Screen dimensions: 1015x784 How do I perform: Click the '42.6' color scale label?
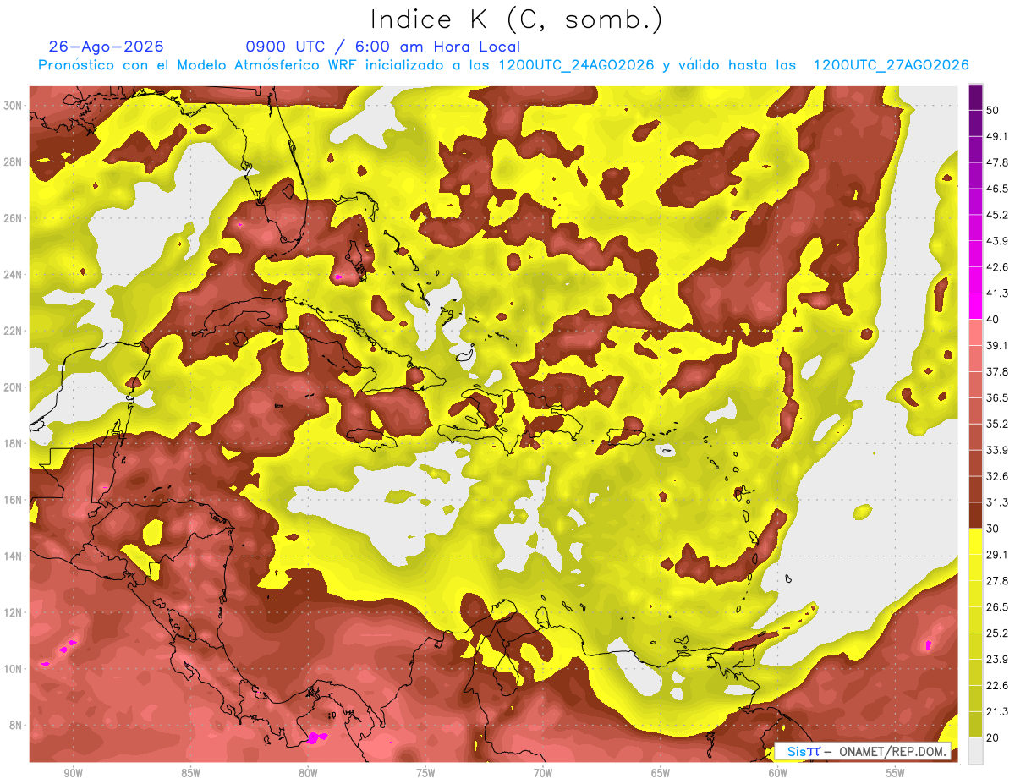coord(997,268)
